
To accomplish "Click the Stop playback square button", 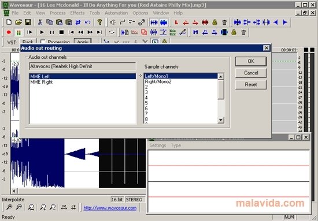I will pyautogui.click(x=61, y=32).
